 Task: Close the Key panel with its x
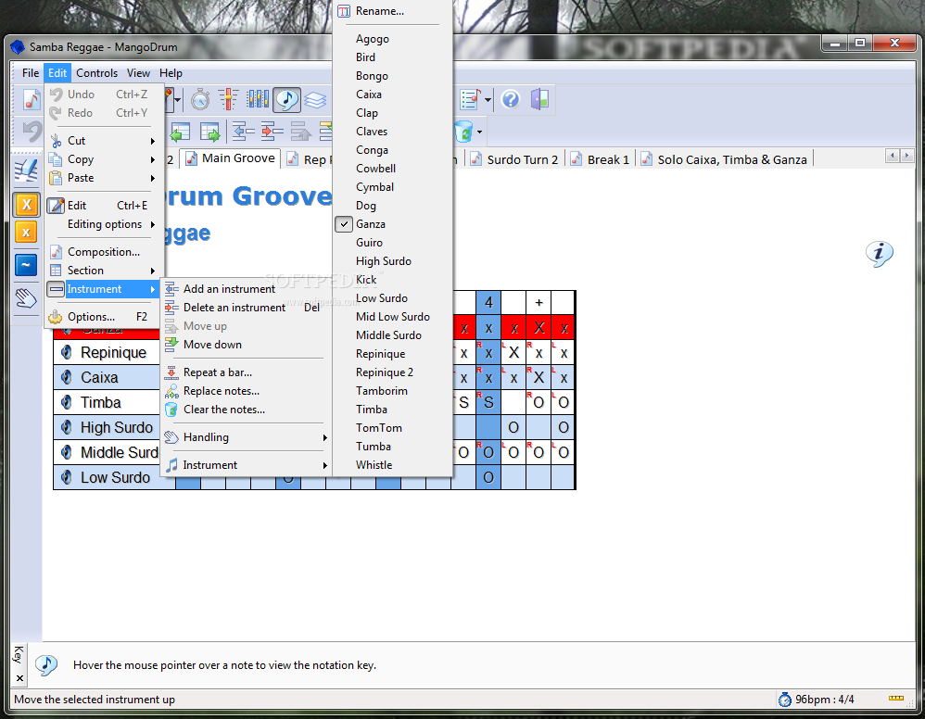point(19,678)
